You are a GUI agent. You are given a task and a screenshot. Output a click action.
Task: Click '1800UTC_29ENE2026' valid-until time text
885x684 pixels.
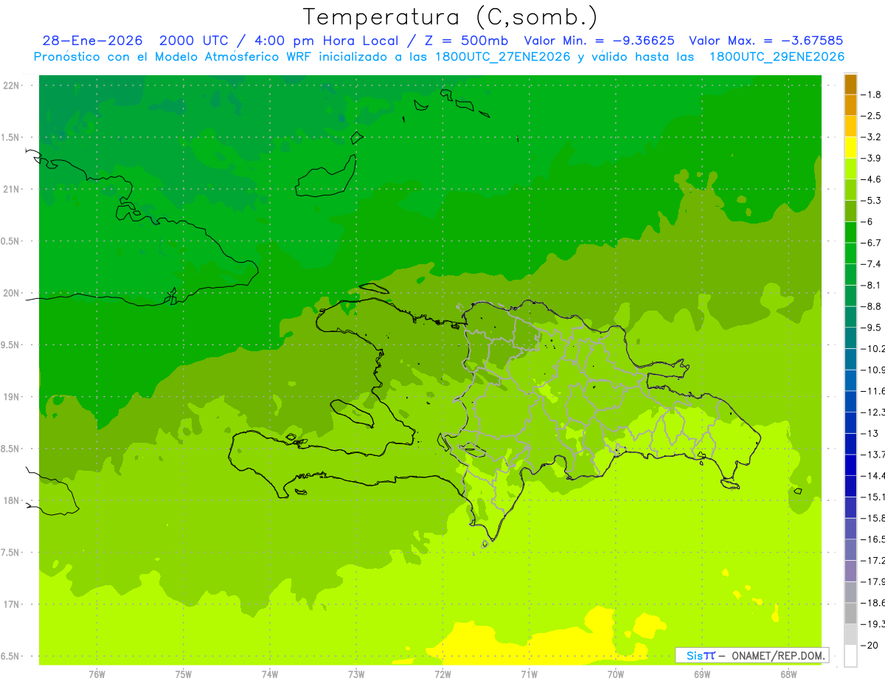777,57
